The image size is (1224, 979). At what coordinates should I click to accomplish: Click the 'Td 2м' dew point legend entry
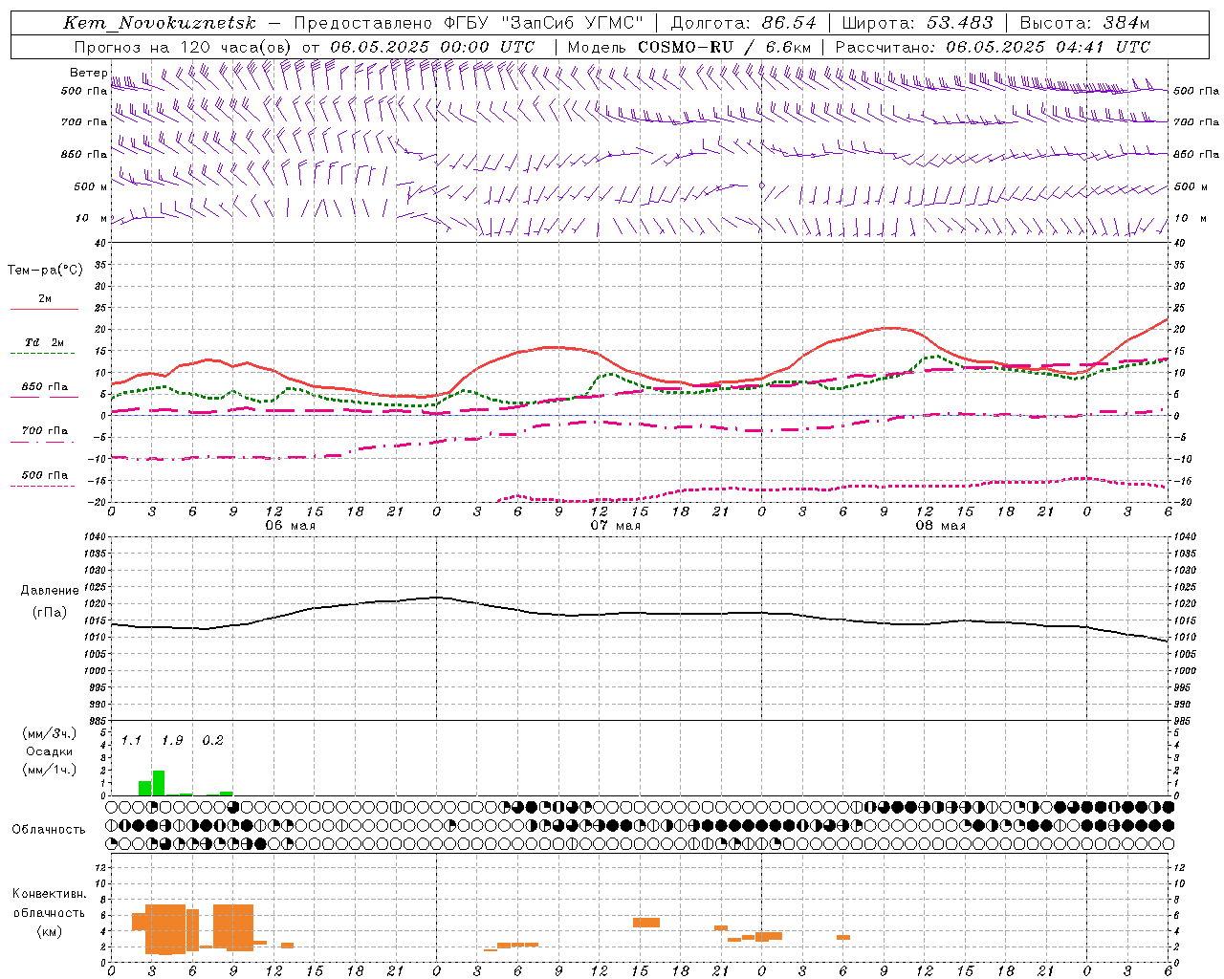point(45,342)
